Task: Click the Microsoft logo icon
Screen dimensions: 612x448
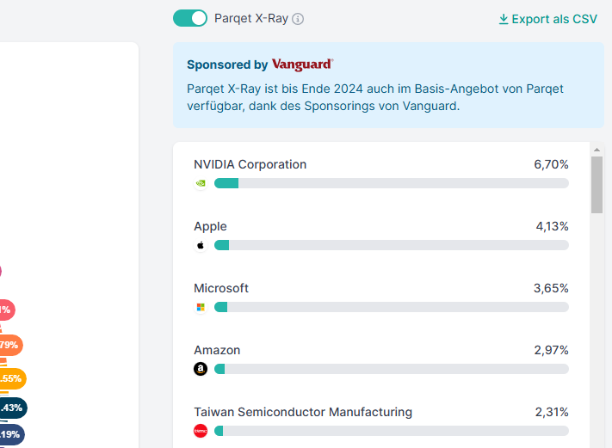Action: coord(201,307)
